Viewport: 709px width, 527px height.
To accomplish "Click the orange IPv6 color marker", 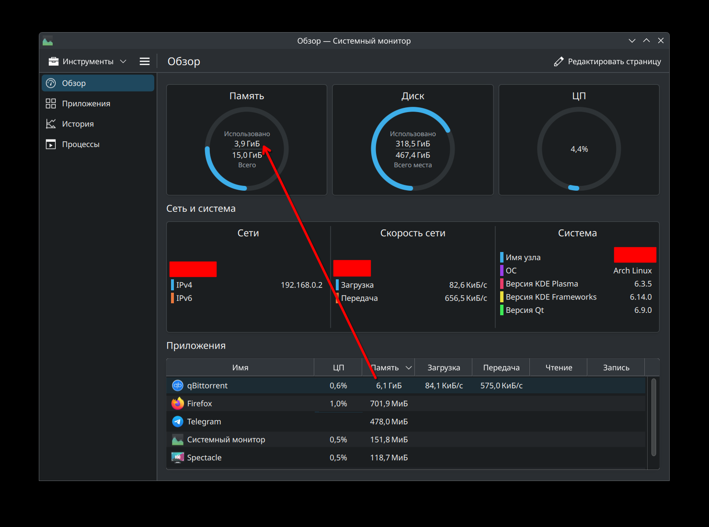I will click(172, 298).
